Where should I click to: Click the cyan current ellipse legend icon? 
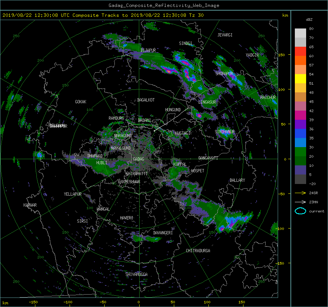(300, 211)
